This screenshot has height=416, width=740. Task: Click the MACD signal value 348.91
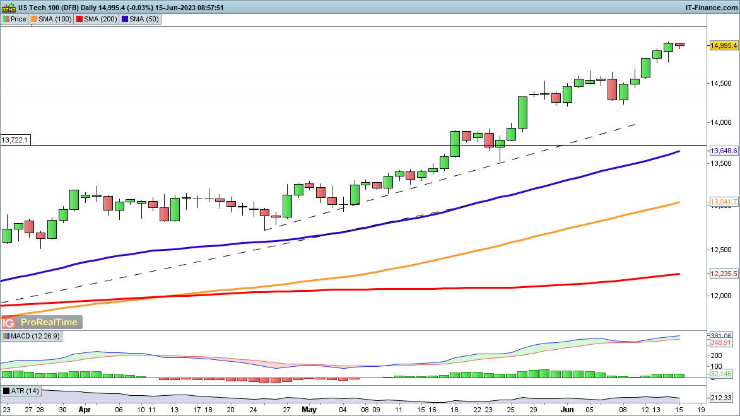point(720,342)
